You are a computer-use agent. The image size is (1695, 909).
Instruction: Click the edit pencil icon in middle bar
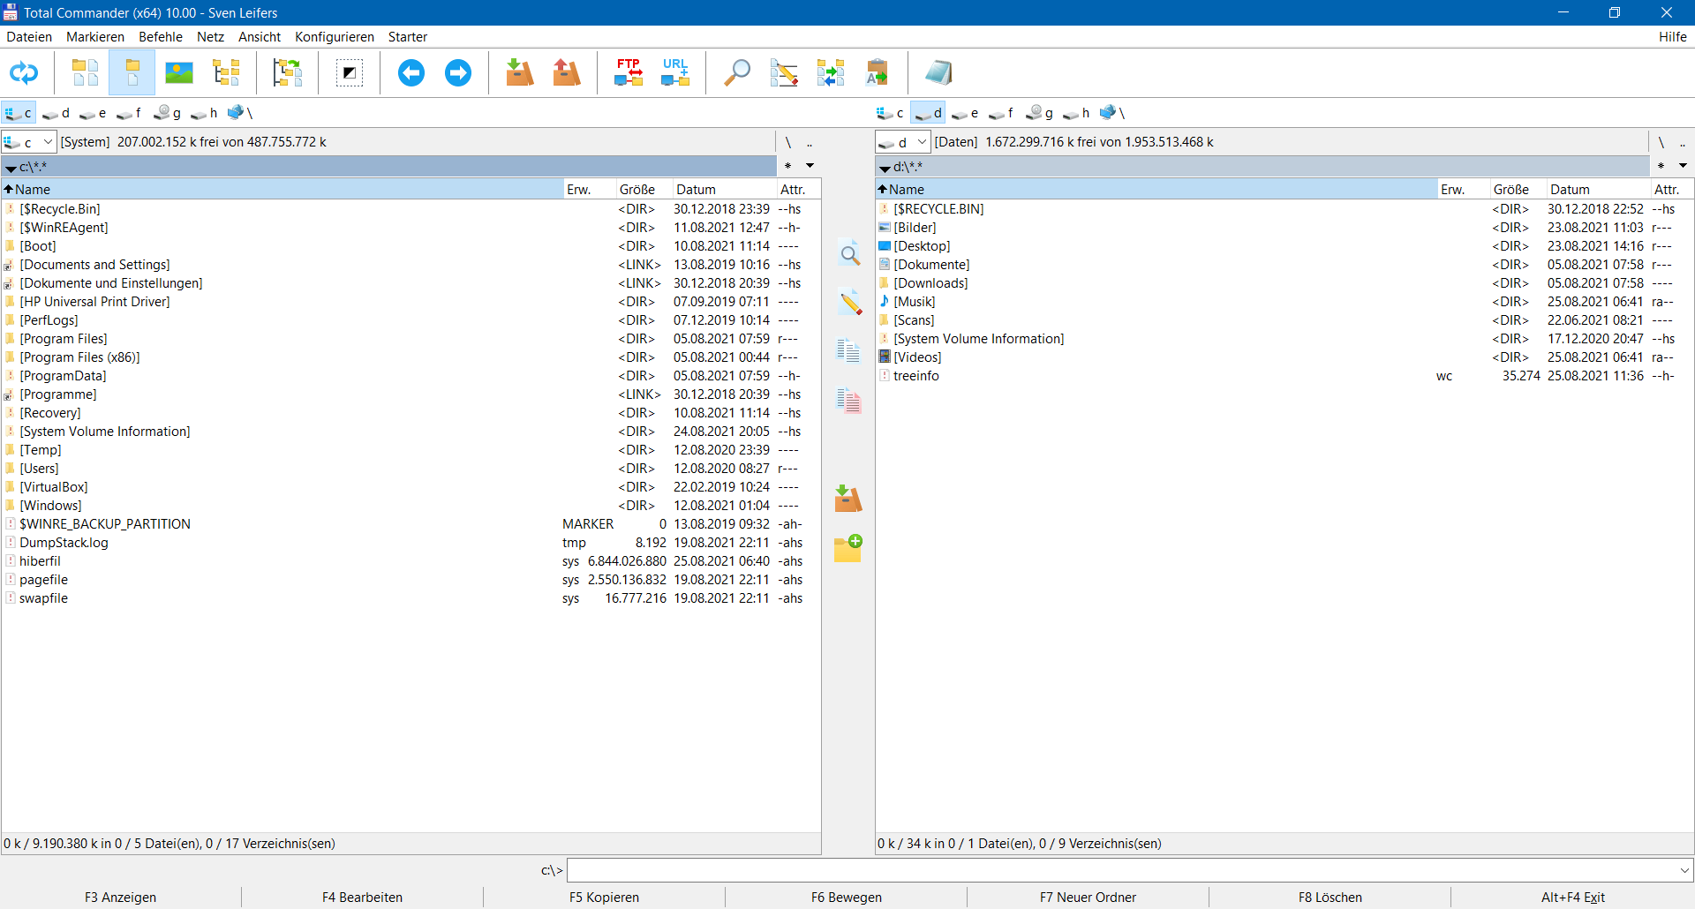pos(849,304)
